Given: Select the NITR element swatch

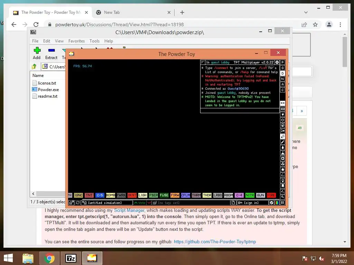Looking at the screenshot, I should [250, 195].
